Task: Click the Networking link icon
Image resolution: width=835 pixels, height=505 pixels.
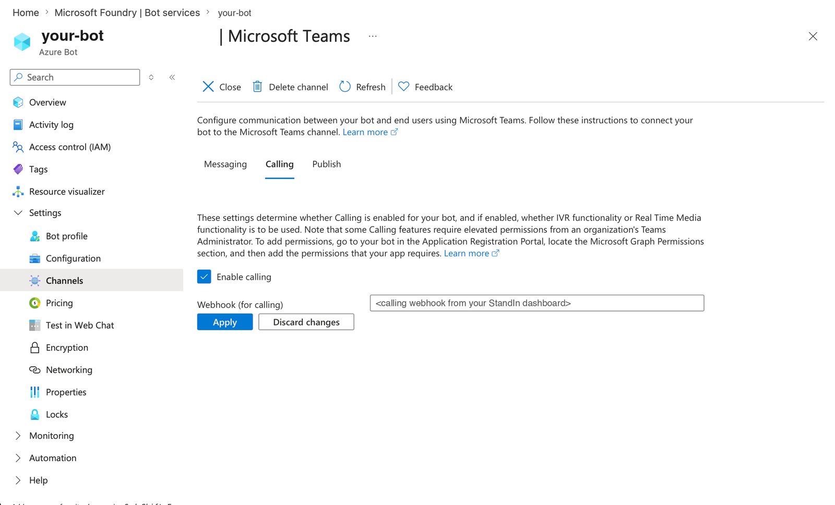Action: [35, 370]
